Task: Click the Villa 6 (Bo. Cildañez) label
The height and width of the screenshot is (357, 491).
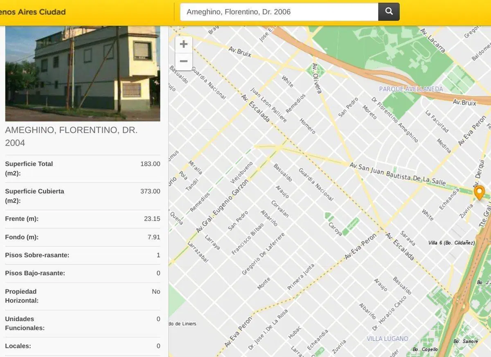Action: click(451, 243)
